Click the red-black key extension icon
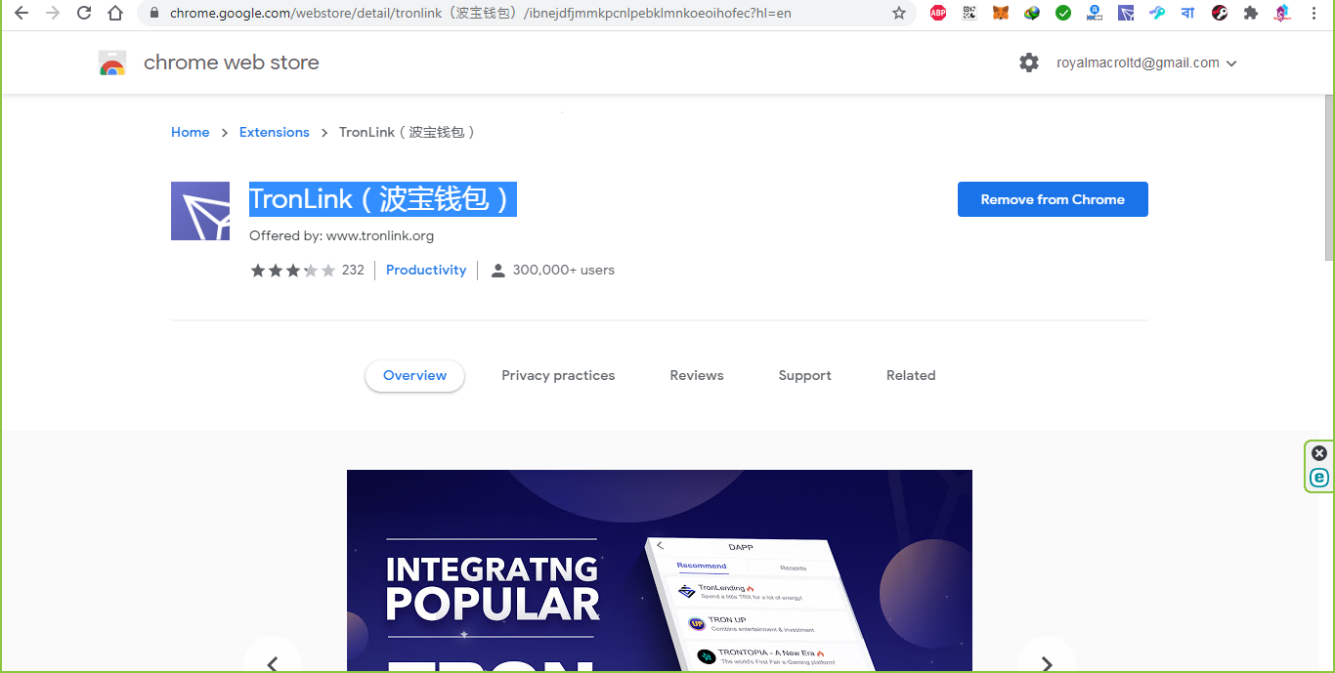 coord(1220,13)
